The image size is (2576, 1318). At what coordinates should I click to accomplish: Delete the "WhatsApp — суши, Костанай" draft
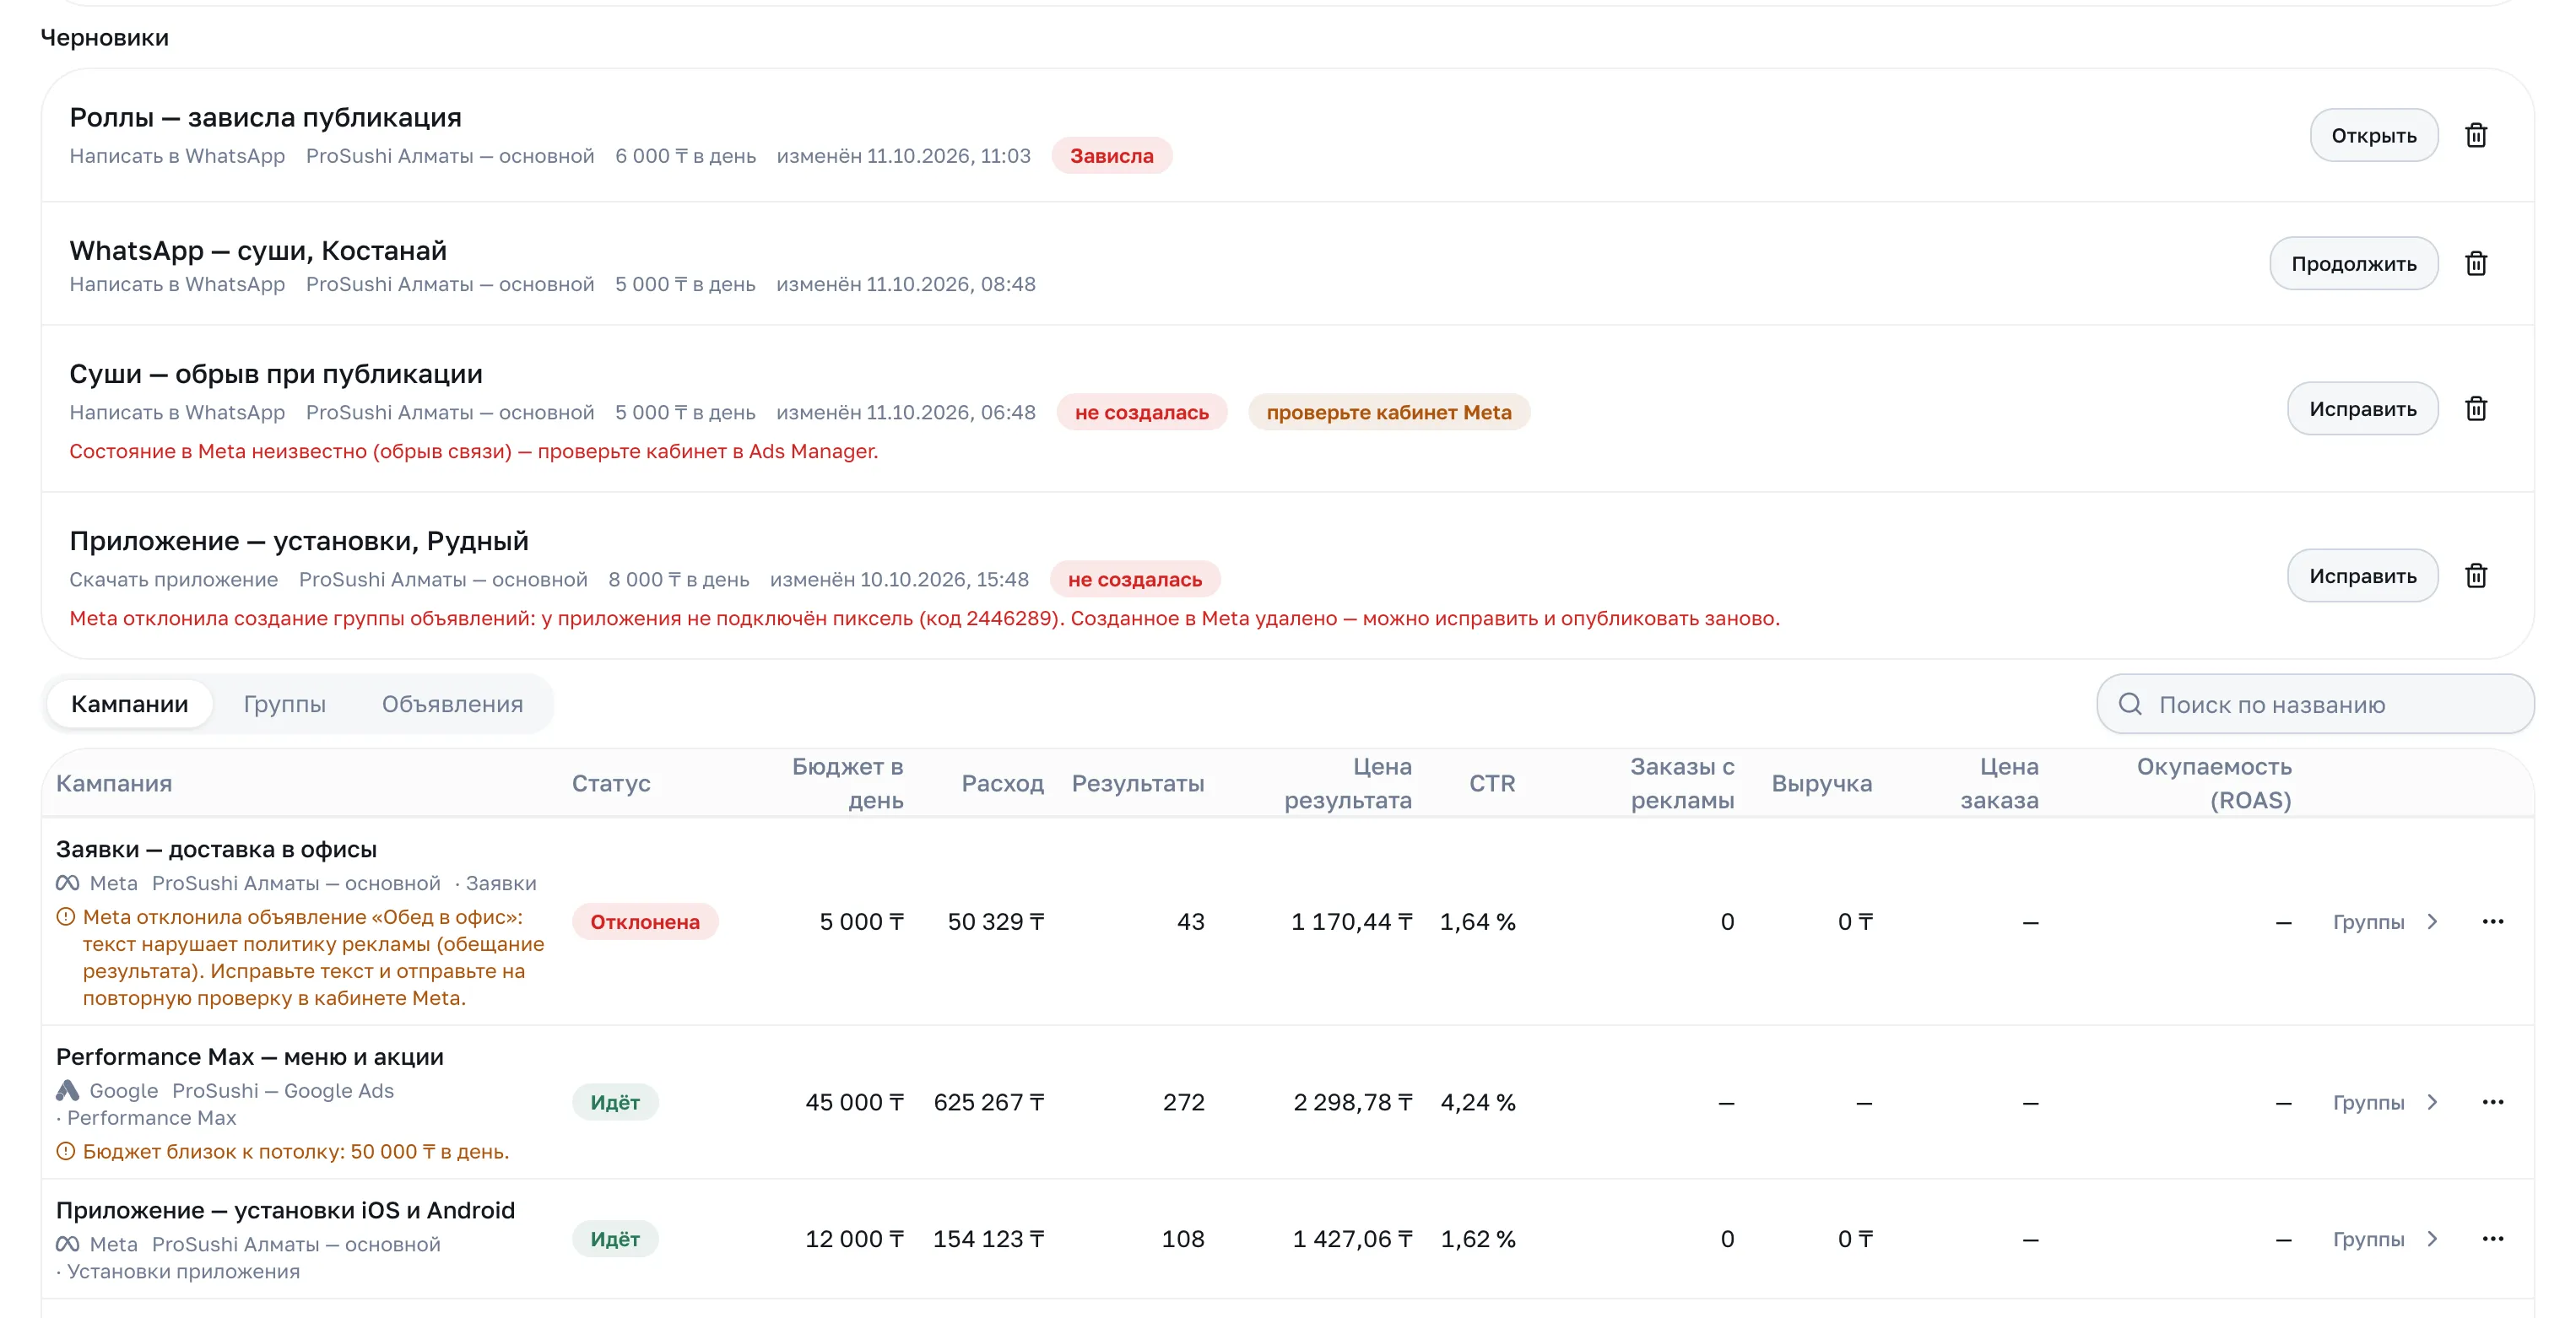2475,263
